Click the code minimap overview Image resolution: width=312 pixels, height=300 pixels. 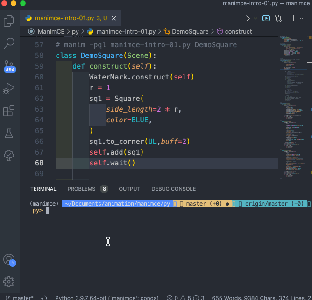[295, 107]
